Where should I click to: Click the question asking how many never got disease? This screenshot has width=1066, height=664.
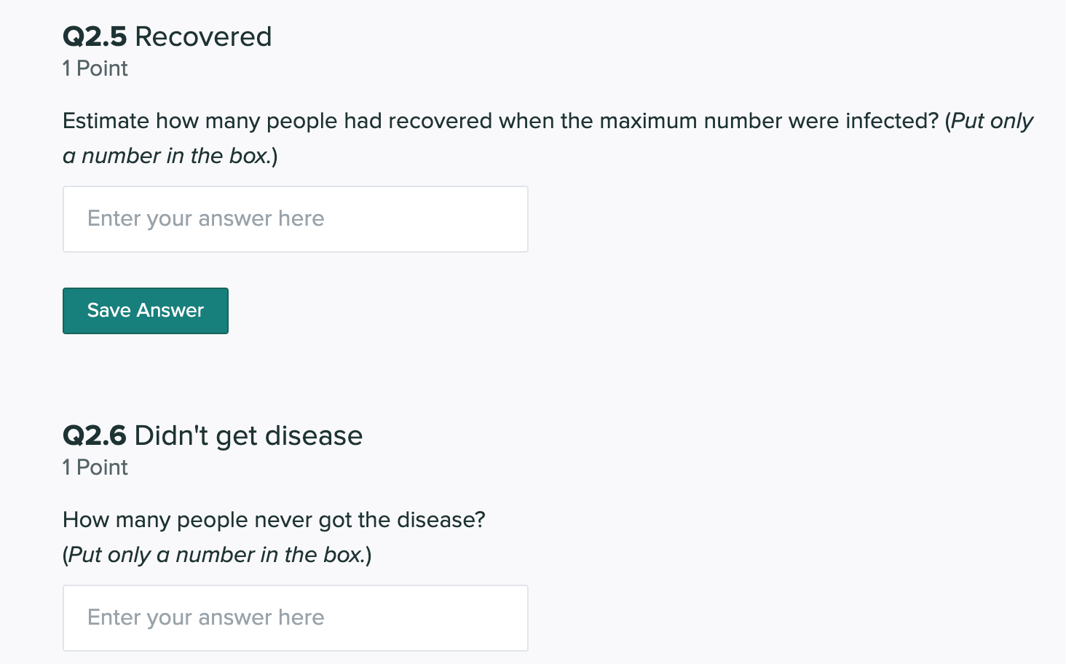pos(273,520)
